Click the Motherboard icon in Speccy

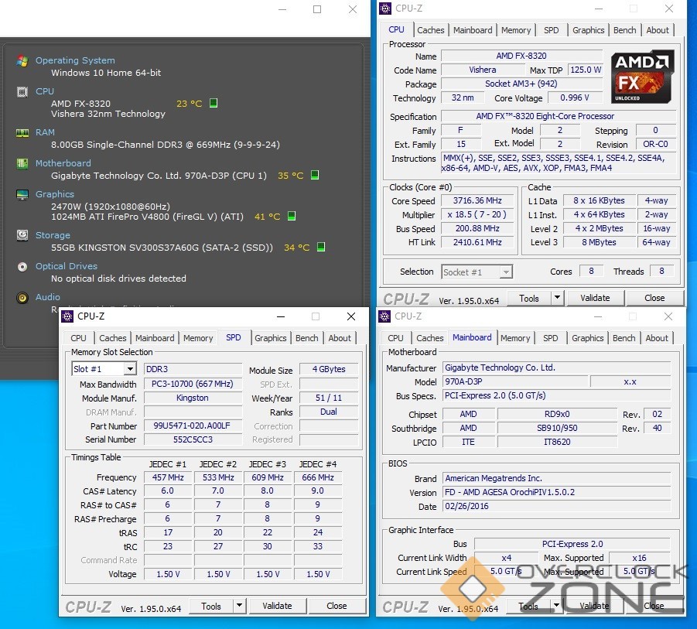[x=22, y=163]
